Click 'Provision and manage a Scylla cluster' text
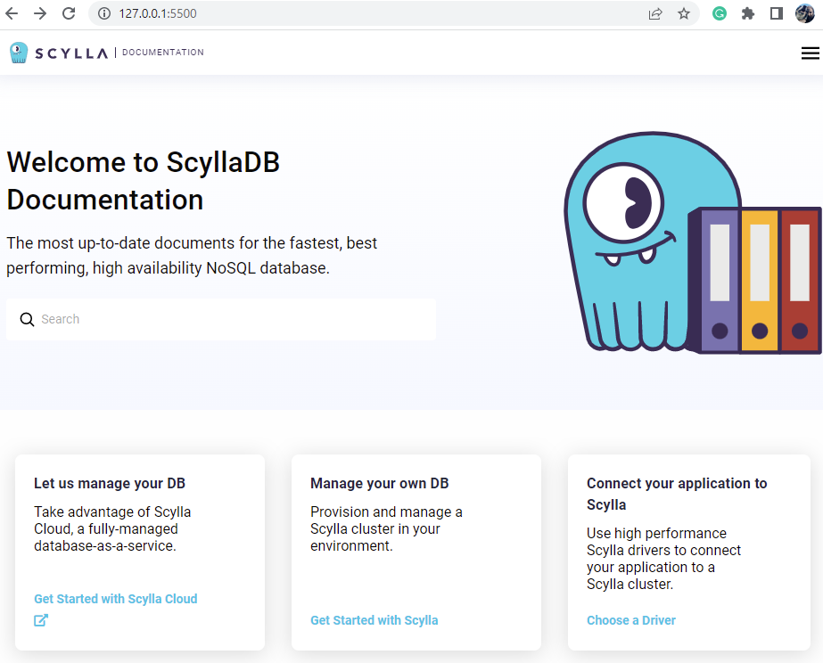Viewport: 823px width, 663px height. point(386,528)
